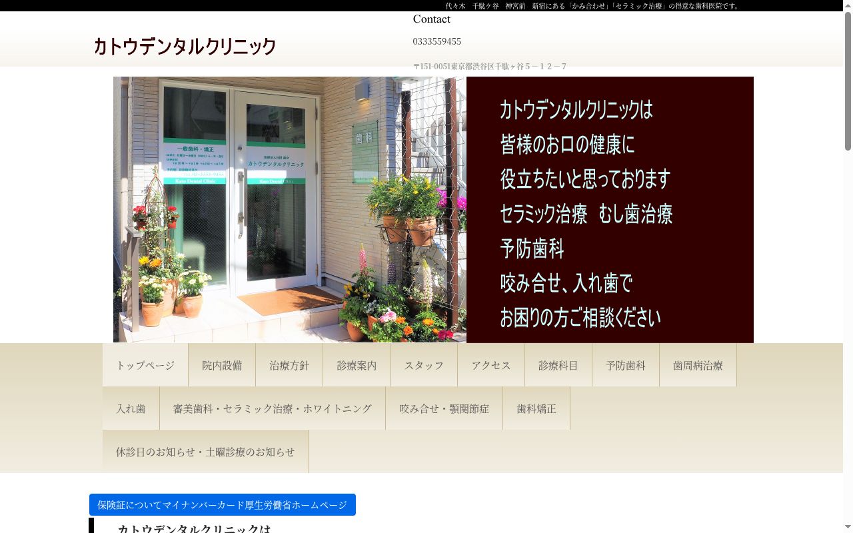Choose 診療科目 from the navigation bar

pyautogui.click(x=558, y=365)
